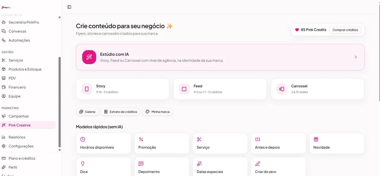Toggle the sidebar panel icon
Screen dimensions: 380x176
coord(69,7)
